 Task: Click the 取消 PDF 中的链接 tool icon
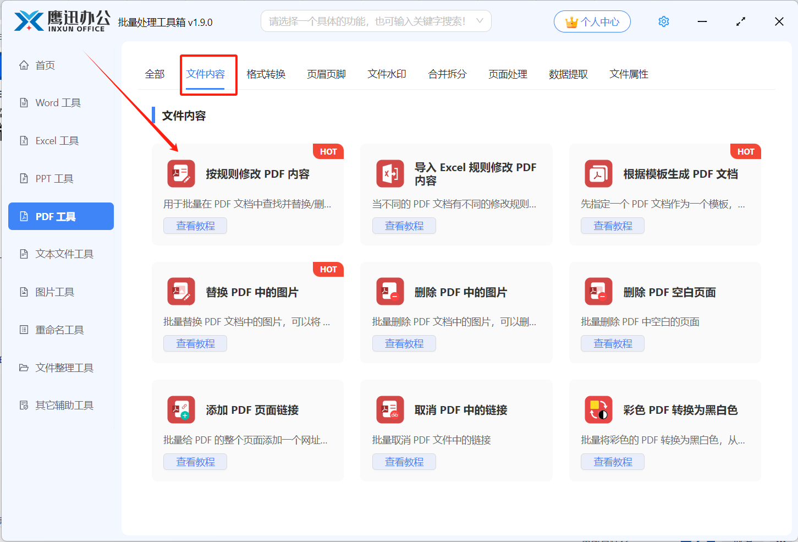[x=390, y=410]
